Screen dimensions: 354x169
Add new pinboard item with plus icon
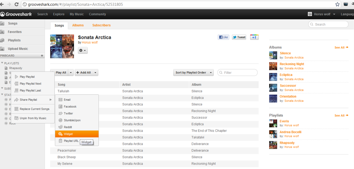coord(42,56)
